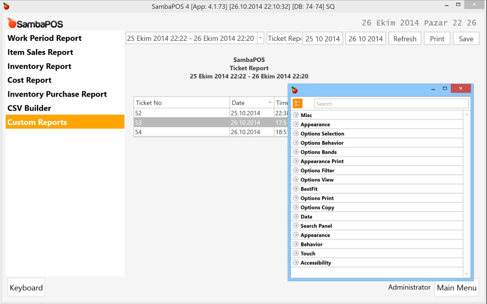Print the current report
This screenshot has width=487, height=304.
tap(436, 38)
